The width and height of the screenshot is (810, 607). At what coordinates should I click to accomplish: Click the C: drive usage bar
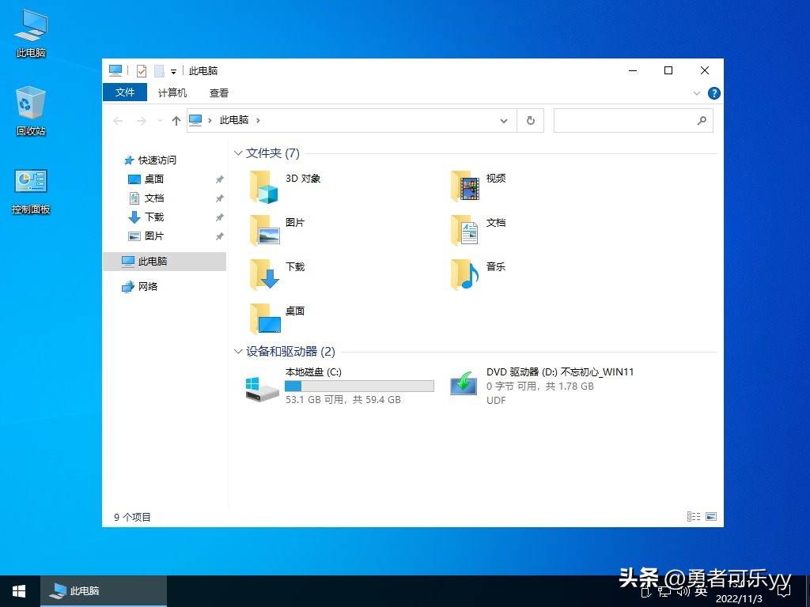pyautogui.click(x=358, y=385)
